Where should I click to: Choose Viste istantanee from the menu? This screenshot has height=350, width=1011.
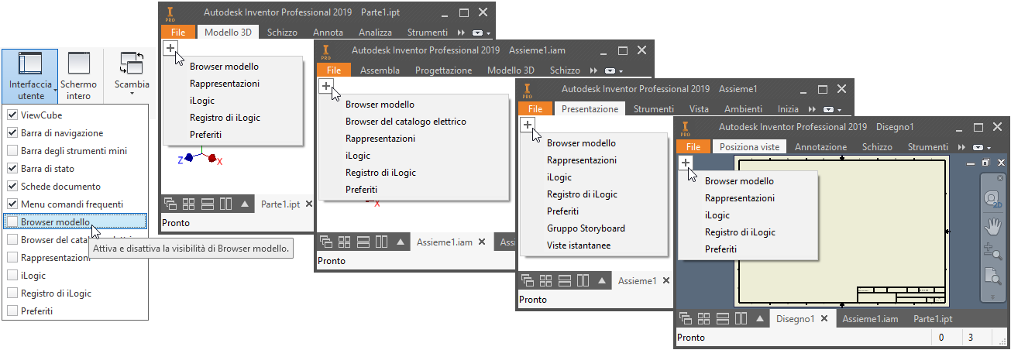click(x=578, y=245)
